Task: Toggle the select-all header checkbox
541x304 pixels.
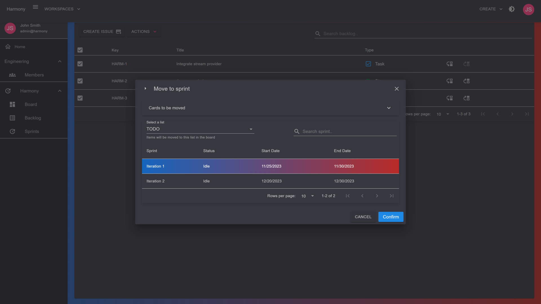Action: point(80,50)
